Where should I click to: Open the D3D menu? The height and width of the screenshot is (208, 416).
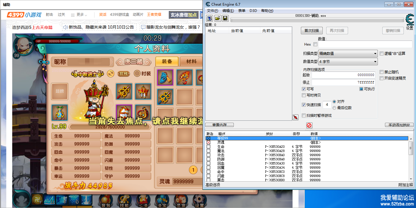253,11
